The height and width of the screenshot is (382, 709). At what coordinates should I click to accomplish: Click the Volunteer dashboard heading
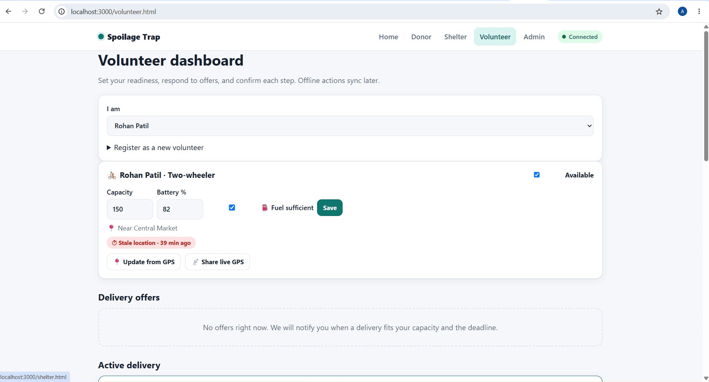point(171,61)
